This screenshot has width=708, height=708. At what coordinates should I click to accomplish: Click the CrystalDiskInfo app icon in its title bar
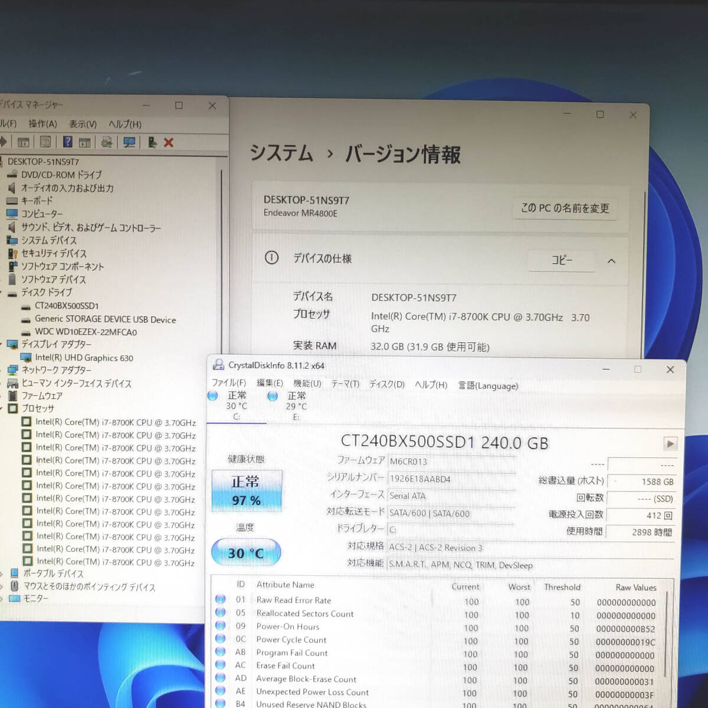(x=219, y=365)
